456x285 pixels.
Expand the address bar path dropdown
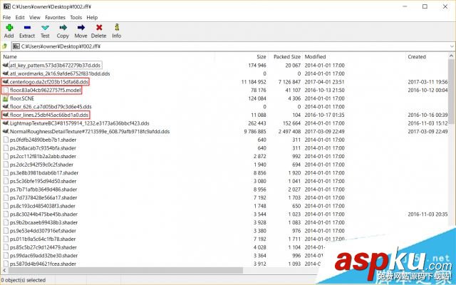coord(452,46)
